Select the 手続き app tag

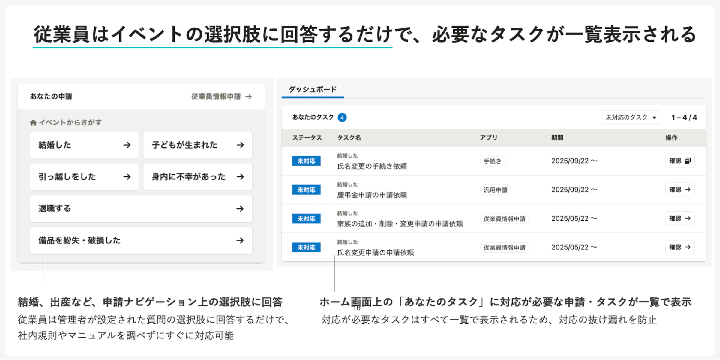(x=492, y=161)
